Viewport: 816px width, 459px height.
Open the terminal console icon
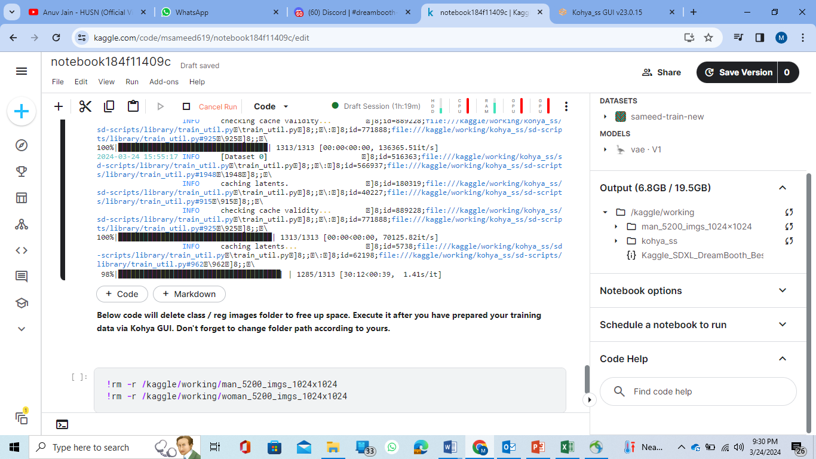click(62, 424)
